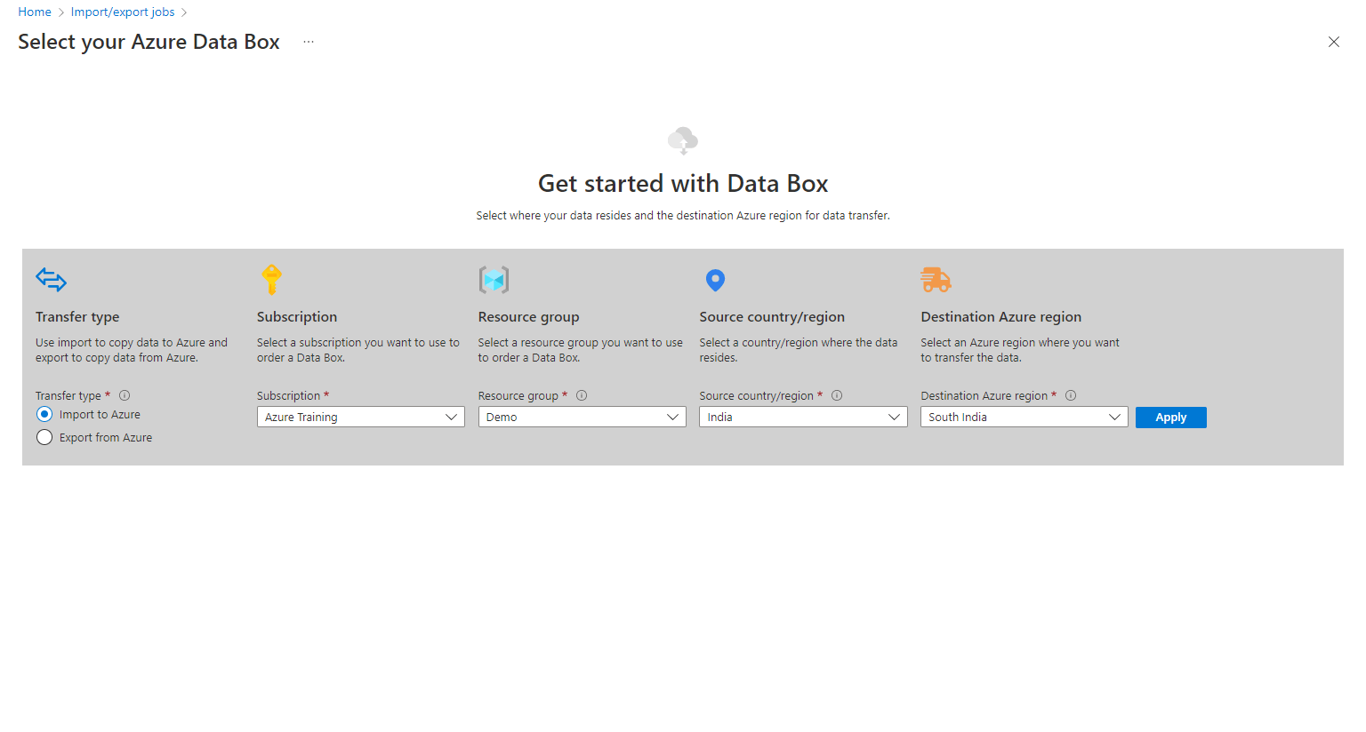Click the Resource group cube icon
The image size is (1366, 732).
494,280
